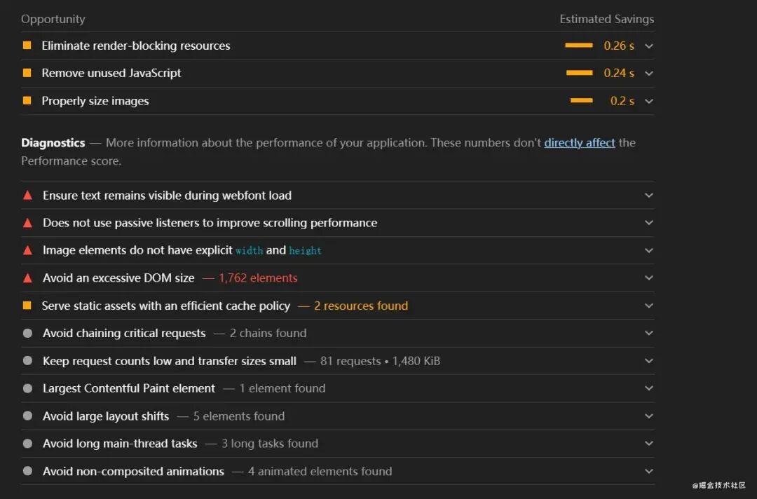Expand Avoid non-composited animations chevron
Screen dimensions: 757x499
[x=649, y=472]
